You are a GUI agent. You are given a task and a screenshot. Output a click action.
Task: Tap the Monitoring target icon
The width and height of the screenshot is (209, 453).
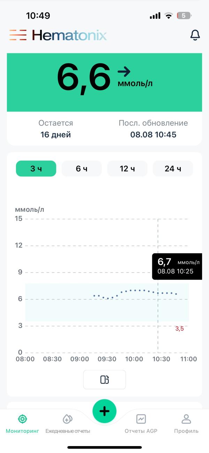tap(22, 419)
